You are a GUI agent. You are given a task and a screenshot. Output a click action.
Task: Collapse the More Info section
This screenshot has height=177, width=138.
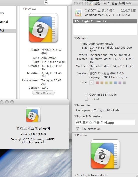pos(75,105)
